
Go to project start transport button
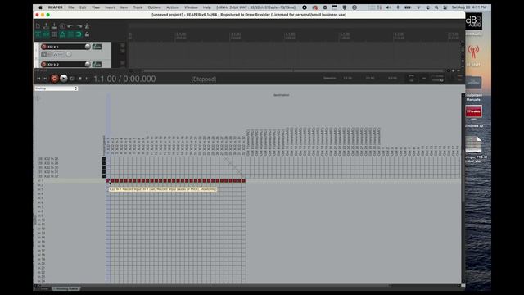[x=38, y=79]
